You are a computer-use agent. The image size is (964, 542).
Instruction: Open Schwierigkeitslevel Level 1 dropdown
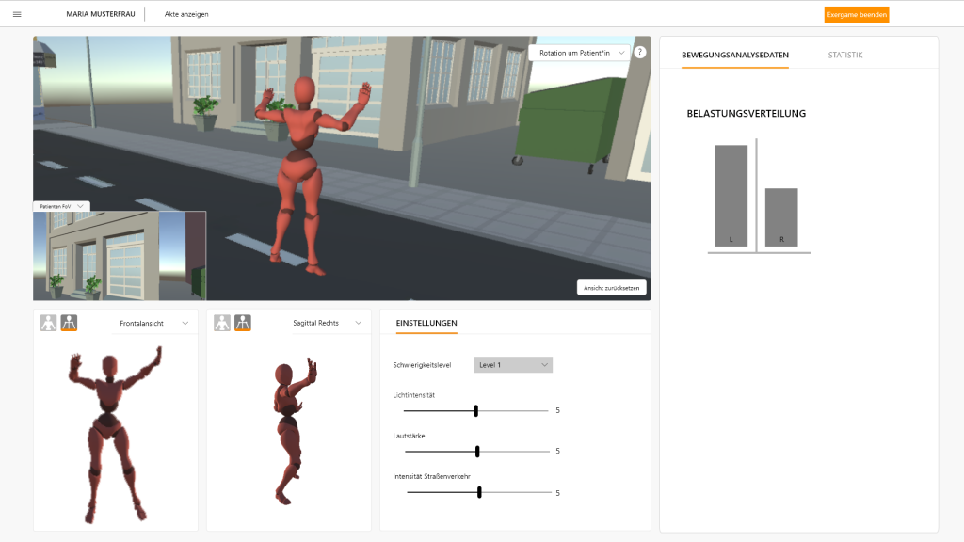(x=513, y=365)
